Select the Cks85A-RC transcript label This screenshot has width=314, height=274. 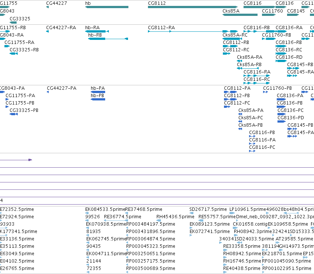(x=235, y=35)
